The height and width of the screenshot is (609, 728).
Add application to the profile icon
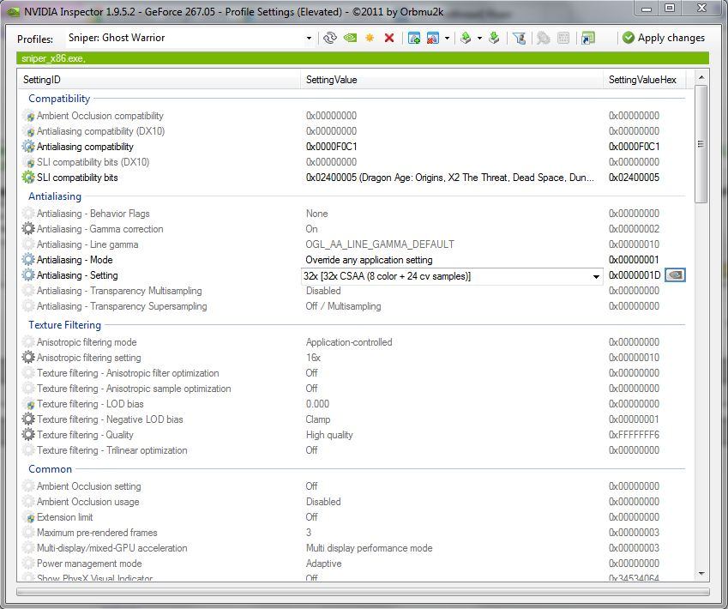(x=413, y=38)
